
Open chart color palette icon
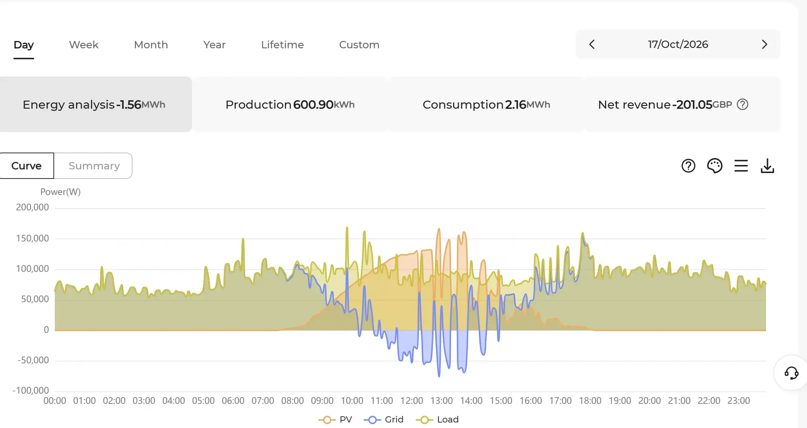714,166
